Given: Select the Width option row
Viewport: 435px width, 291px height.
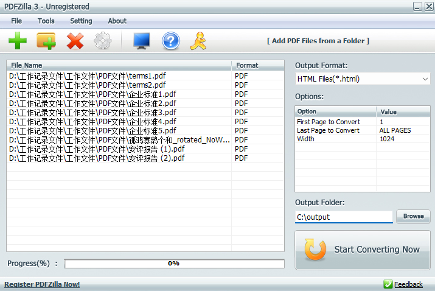Looking at the screenshot, I should pos(363,139).
